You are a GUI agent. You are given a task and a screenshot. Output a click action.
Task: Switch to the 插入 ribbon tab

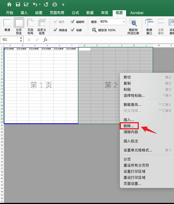coord(24,13)
